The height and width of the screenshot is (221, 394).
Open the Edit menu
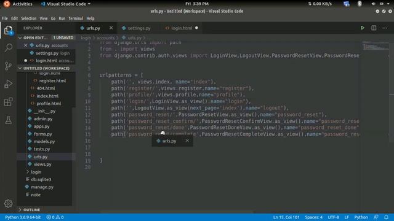pyautogui.click(x=14, y=18)
